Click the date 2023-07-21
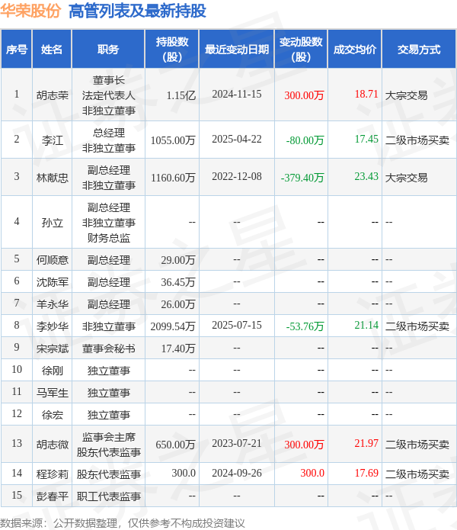Screen dimensions: 457x530 tap(237, 443)
